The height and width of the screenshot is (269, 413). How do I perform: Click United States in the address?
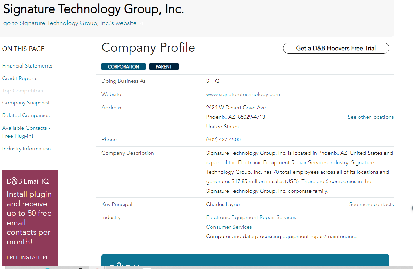pyautogui.click(x=222, y=127)
